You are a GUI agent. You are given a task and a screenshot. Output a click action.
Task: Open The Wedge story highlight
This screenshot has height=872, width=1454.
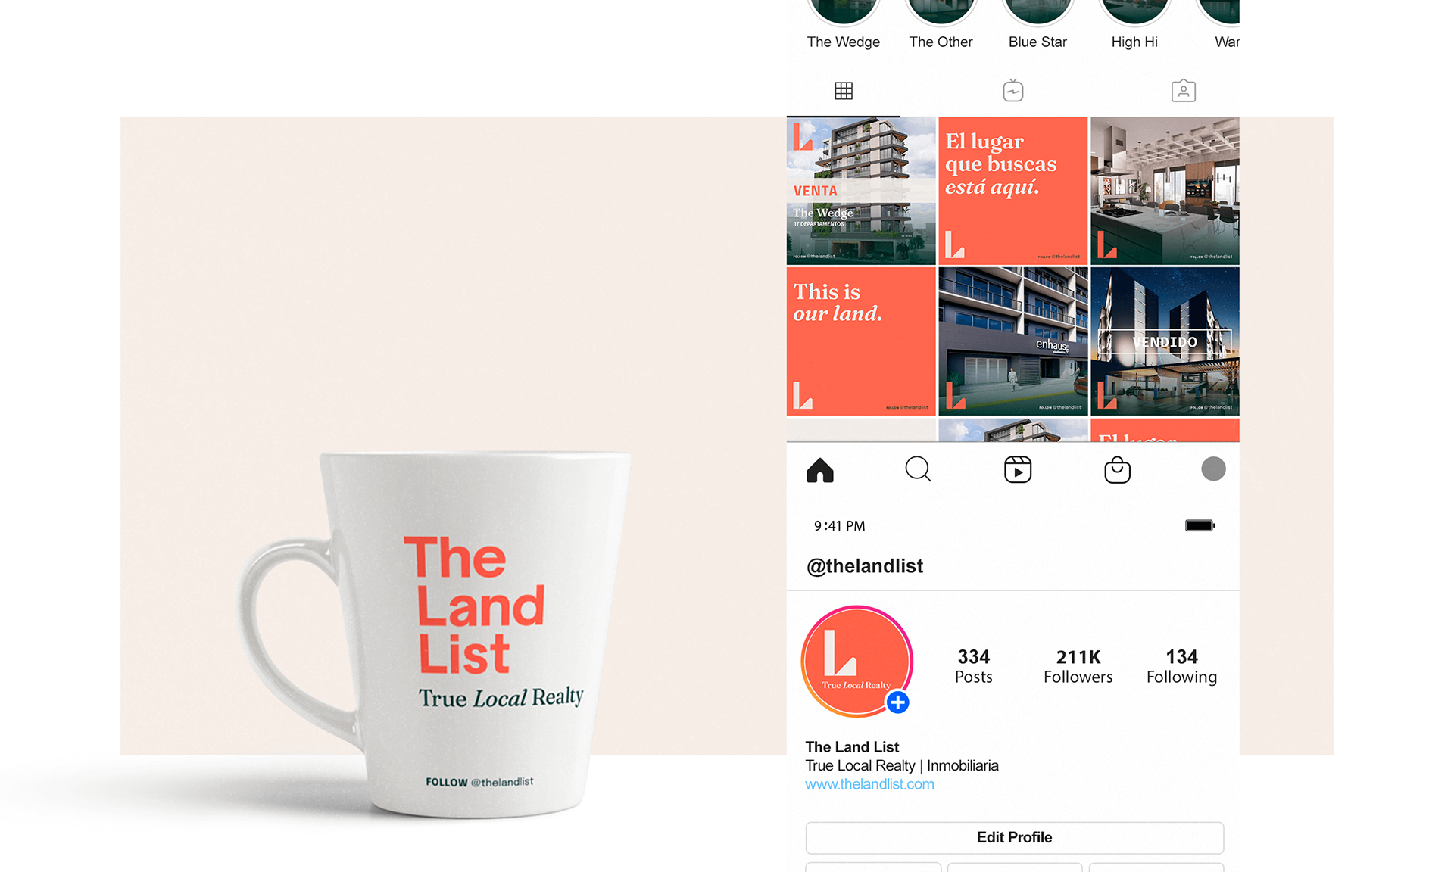pyautogui.click(x=844, y=24)
